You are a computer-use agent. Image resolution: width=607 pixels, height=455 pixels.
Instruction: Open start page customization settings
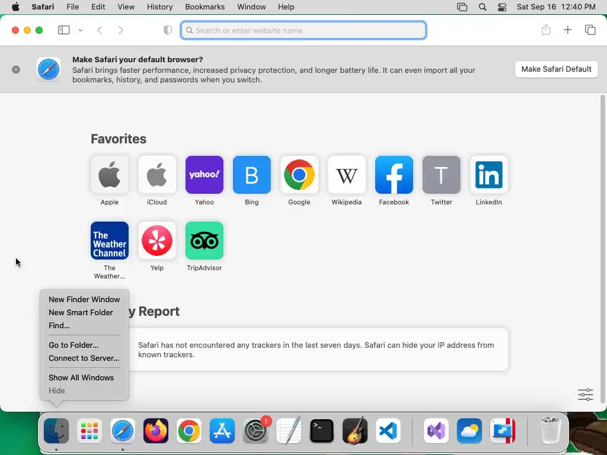pos(585,395)
